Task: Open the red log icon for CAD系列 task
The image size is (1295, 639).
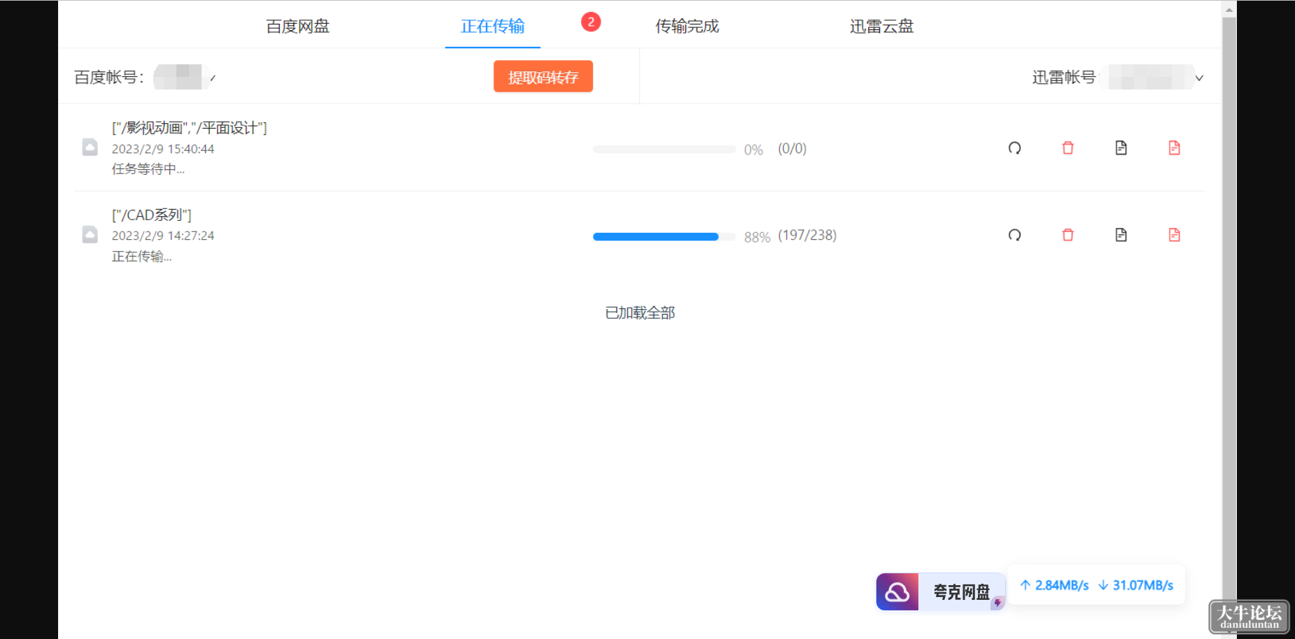Action: [1174, 235]
